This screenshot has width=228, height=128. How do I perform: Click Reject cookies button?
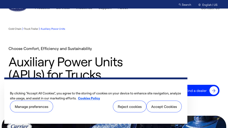tap(130, 106)
